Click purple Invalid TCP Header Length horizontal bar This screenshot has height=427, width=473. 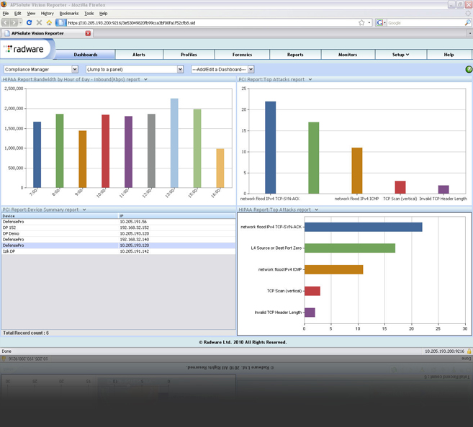310,313
